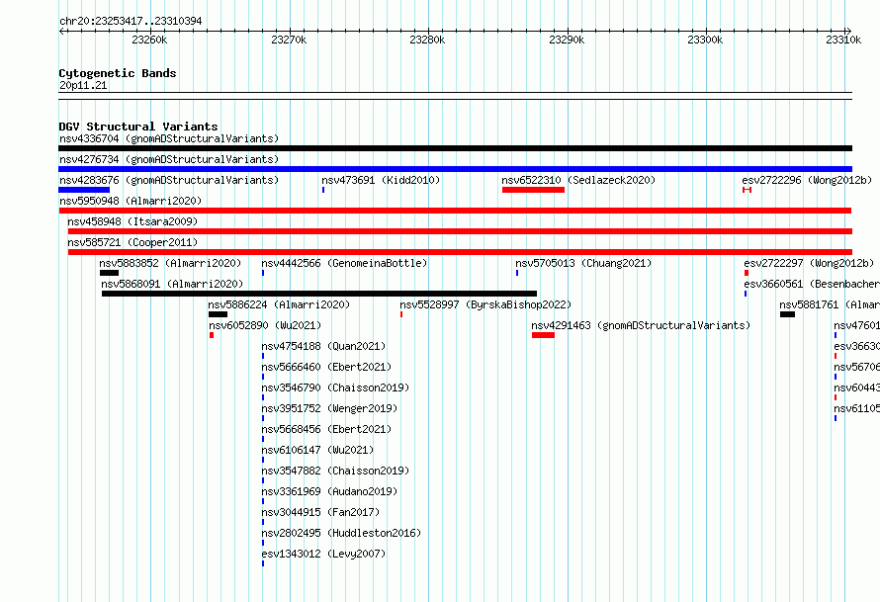Viewport: 880px width, 602px height.
Task: Open nsv2802495 Huddleston2016 label
Action: (341, 533)
